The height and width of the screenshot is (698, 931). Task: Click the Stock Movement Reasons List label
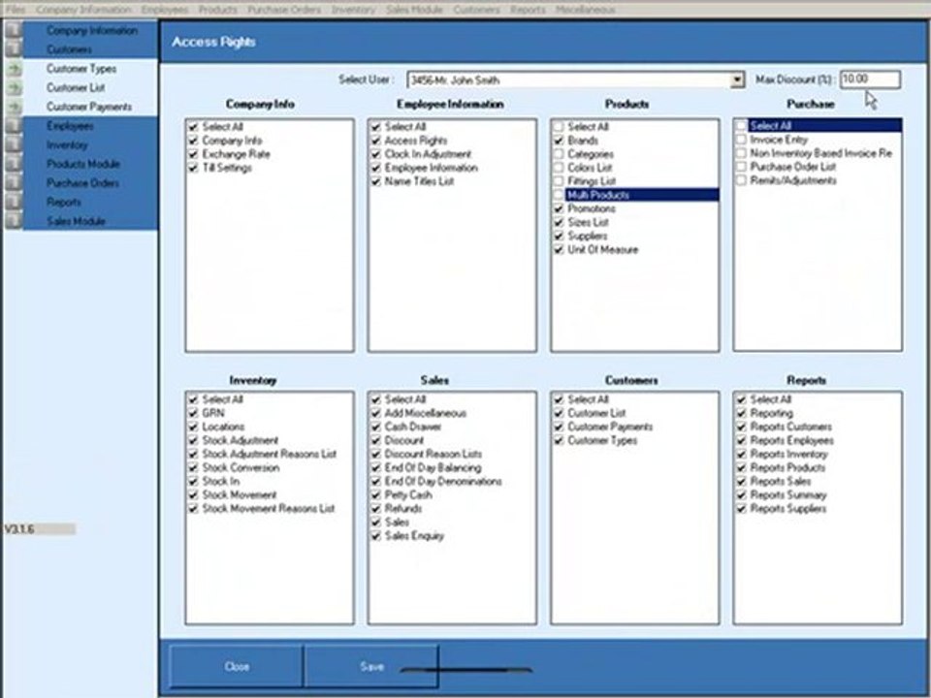tap(269, 509)
